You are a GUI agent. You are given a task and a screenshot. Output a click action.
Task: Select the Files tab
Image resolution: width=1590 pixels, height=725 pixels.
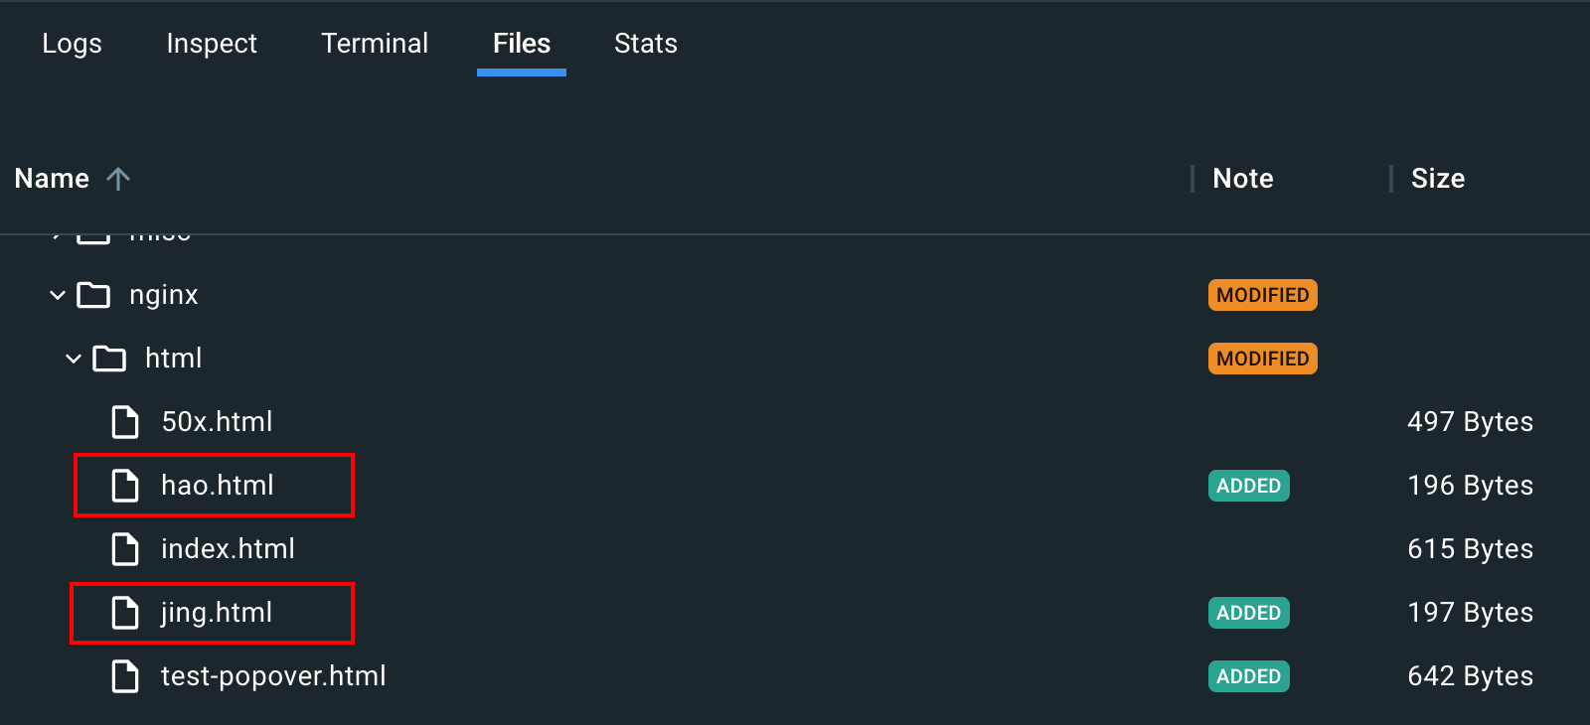[522, 44]
